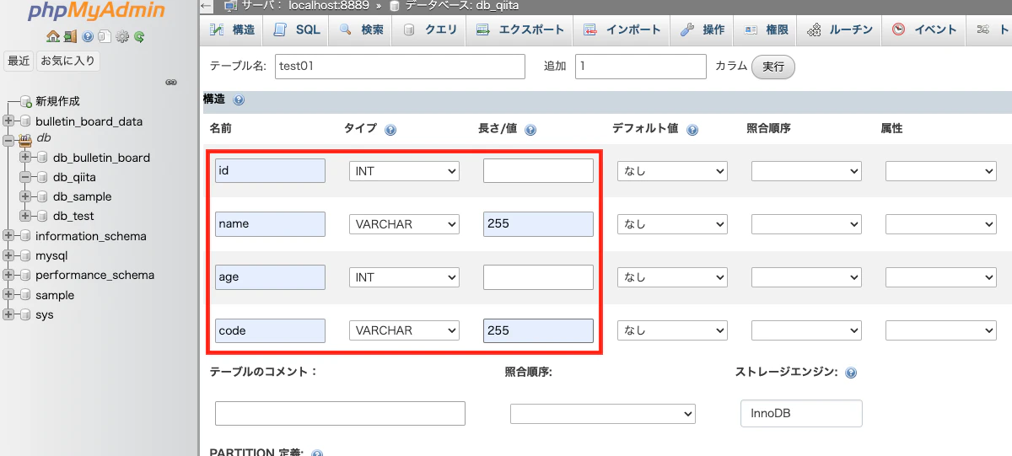Click the db_test database icon
The width and height of the screenshot is (1012, 456).
[43, 216]
